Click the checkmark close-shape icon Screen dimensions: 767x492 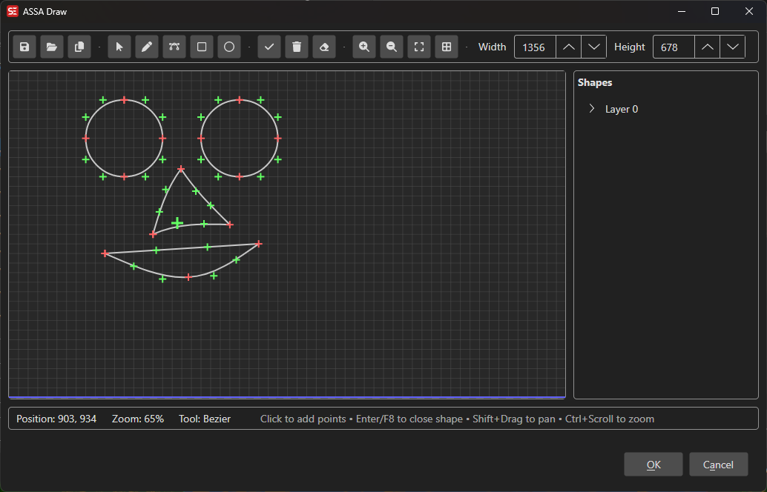[269, 46]
